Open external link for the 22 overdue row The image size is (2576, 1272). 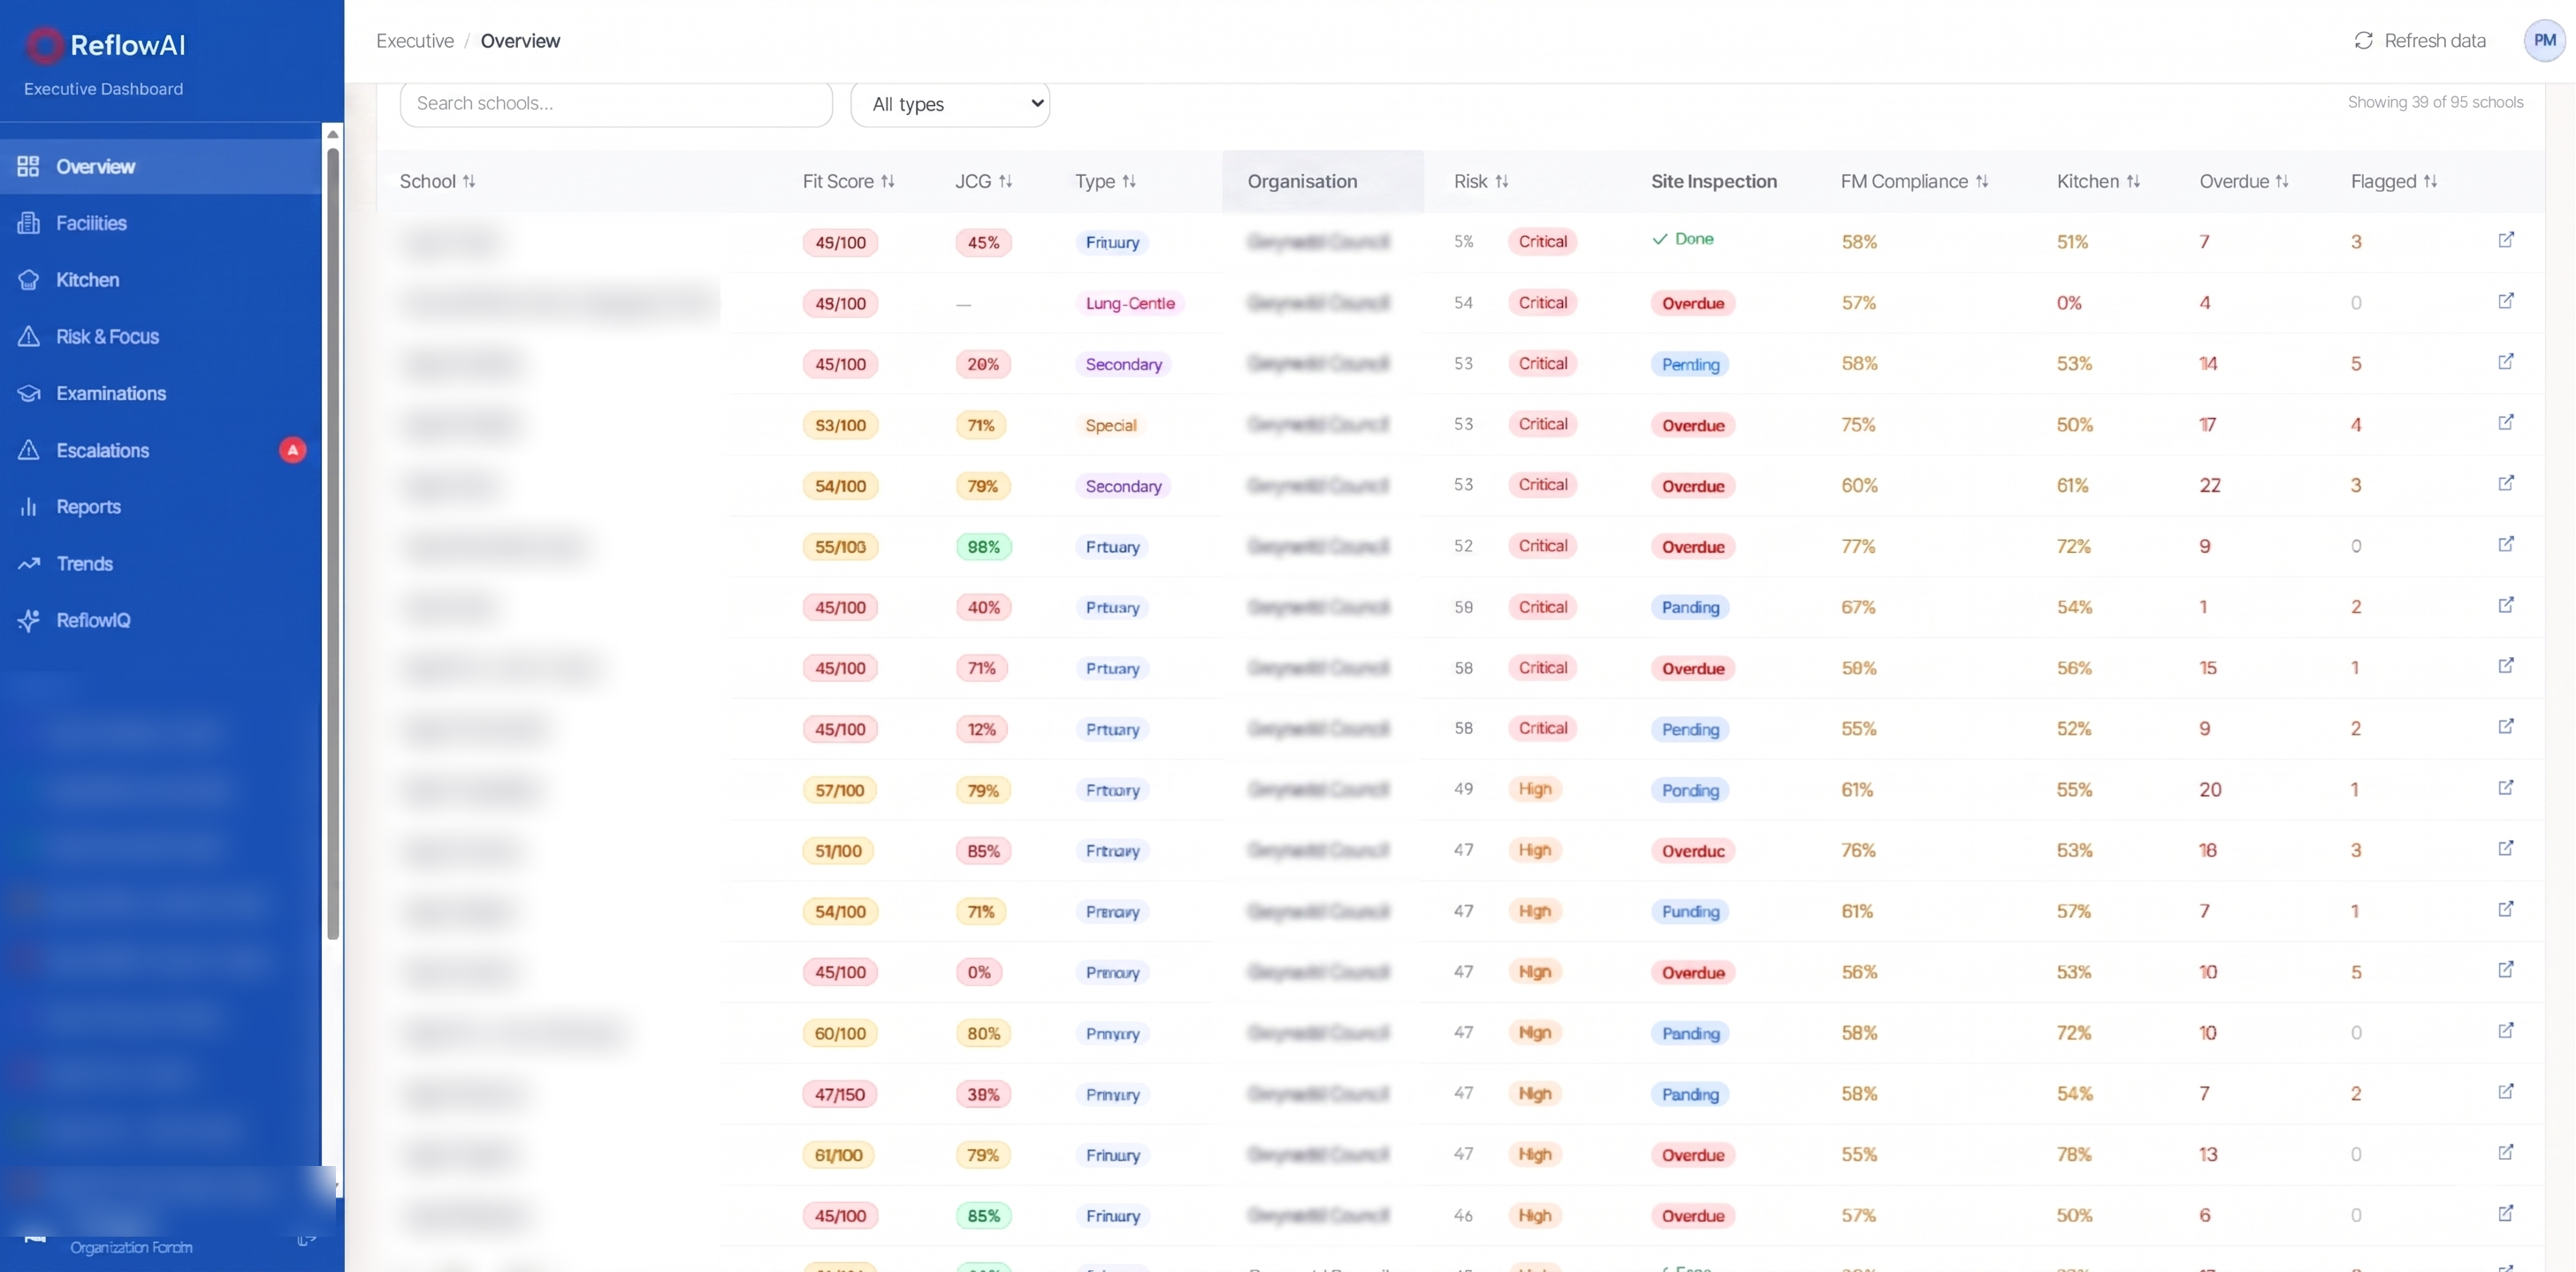2506,483
